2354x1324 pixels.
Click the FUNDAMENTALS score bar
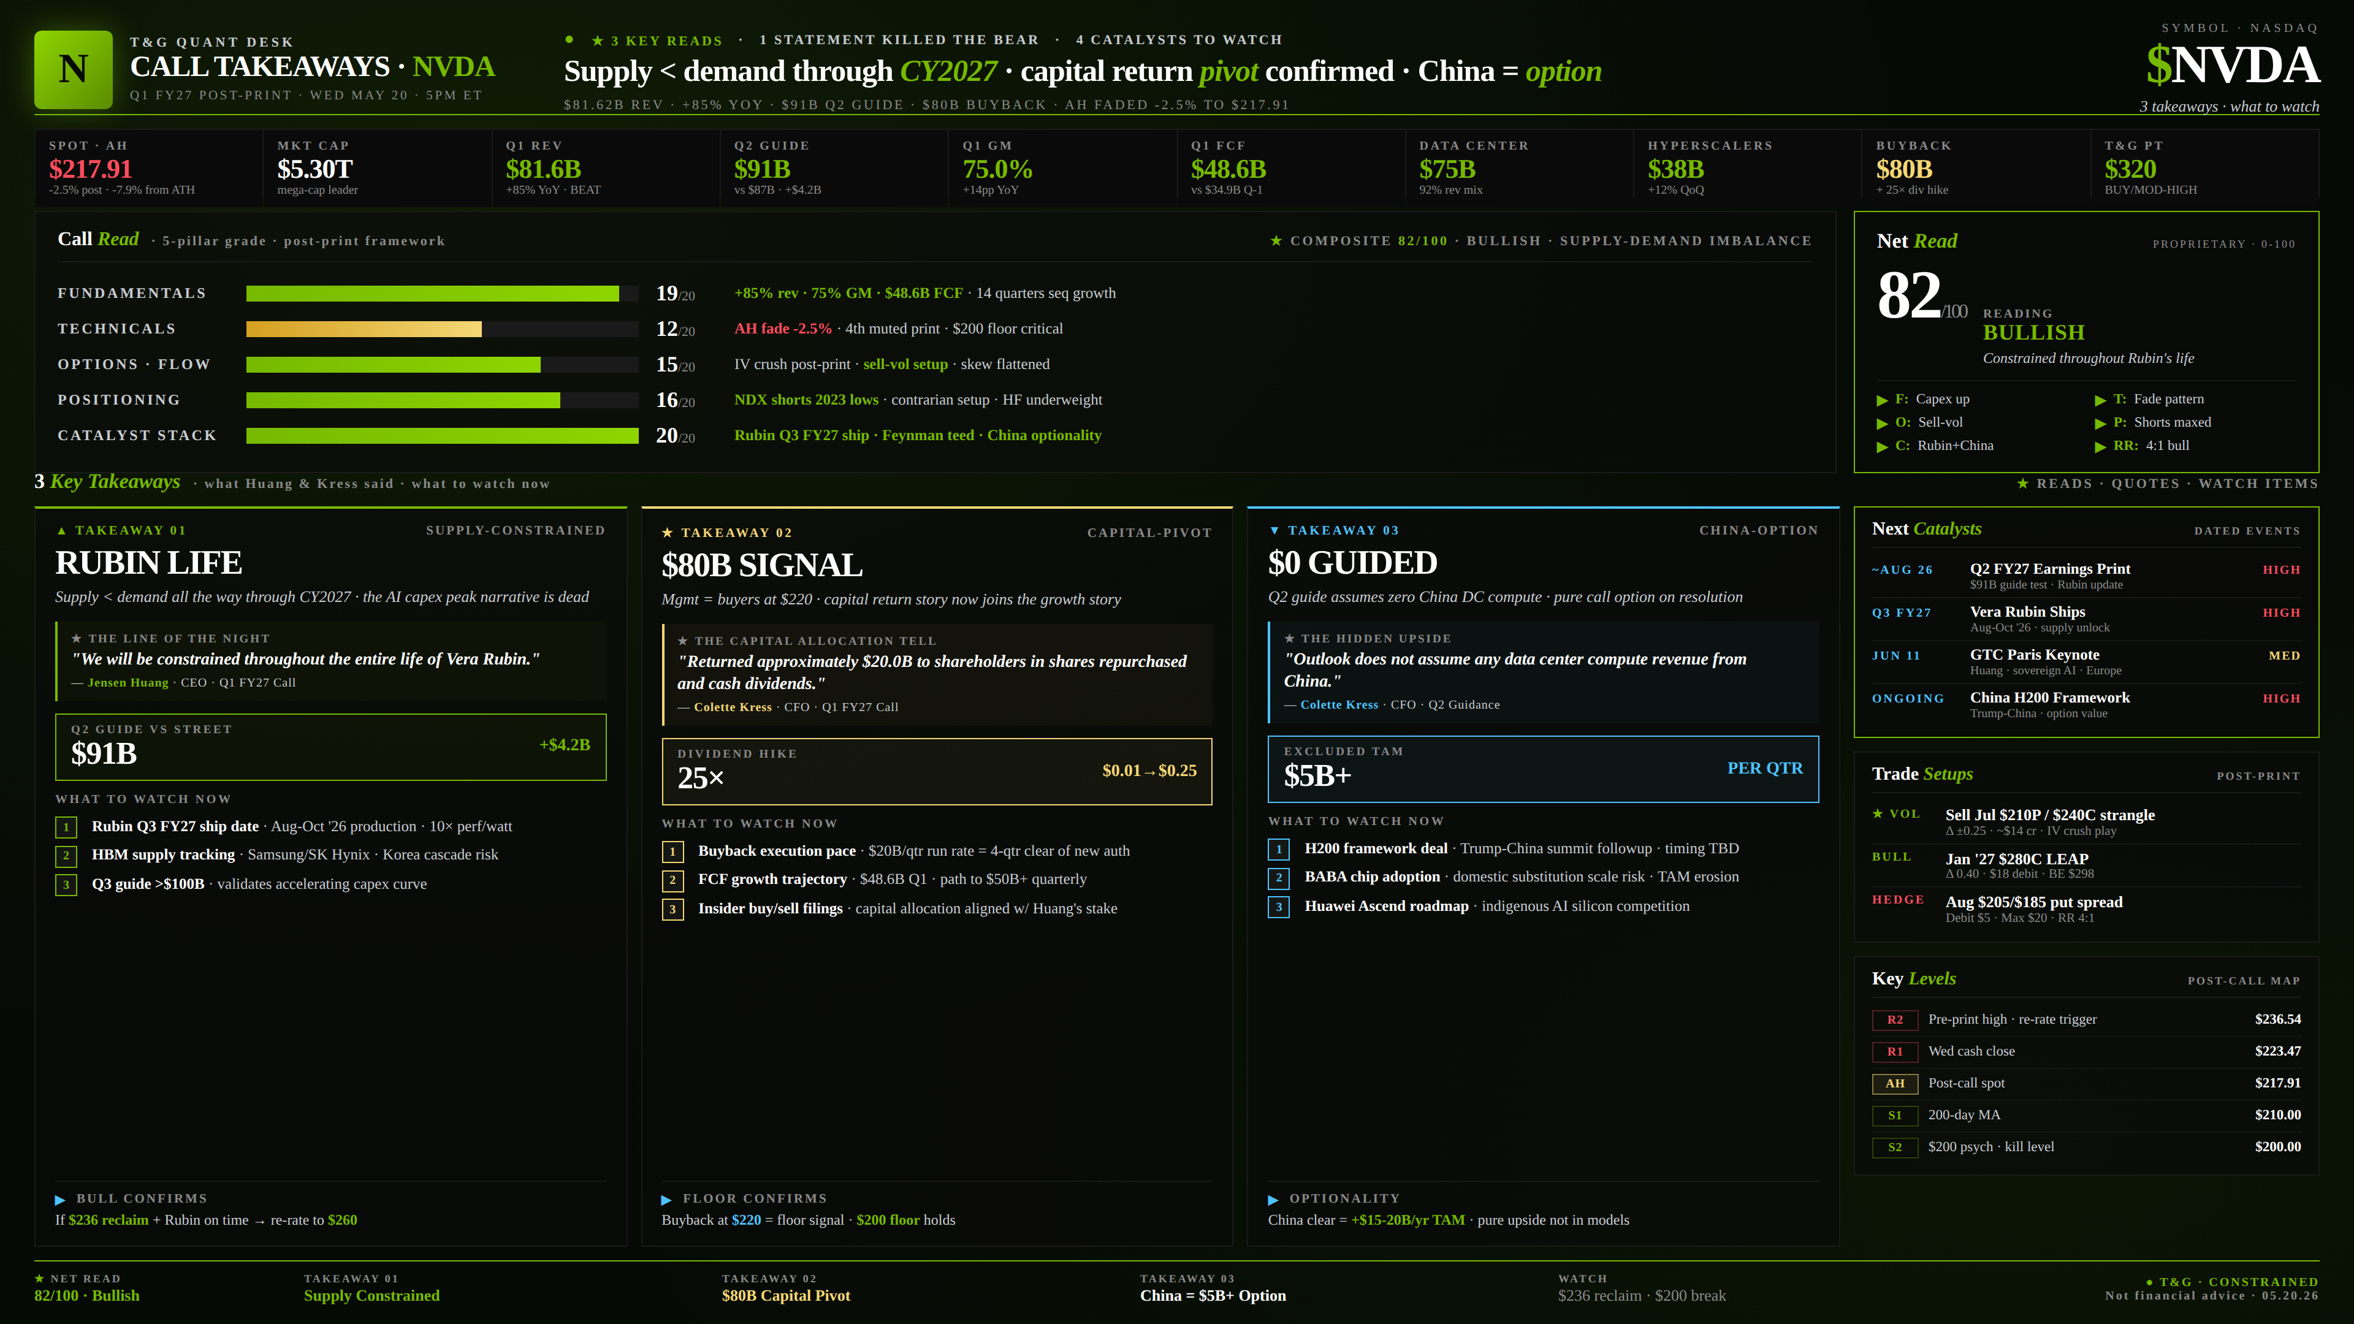(442, 294)
